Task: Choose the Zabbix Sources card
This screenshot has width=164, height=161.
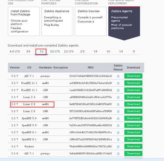Action: 91,21
